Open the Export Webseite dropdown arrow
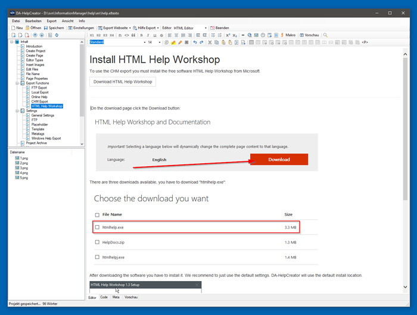 (x=130, y=28)
